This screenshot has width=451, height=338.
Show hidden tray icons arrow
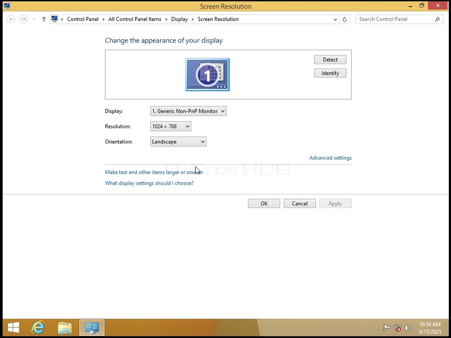[x=376, y=328]
